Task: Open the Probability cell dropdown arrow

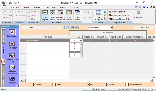Action: point(81,41)
